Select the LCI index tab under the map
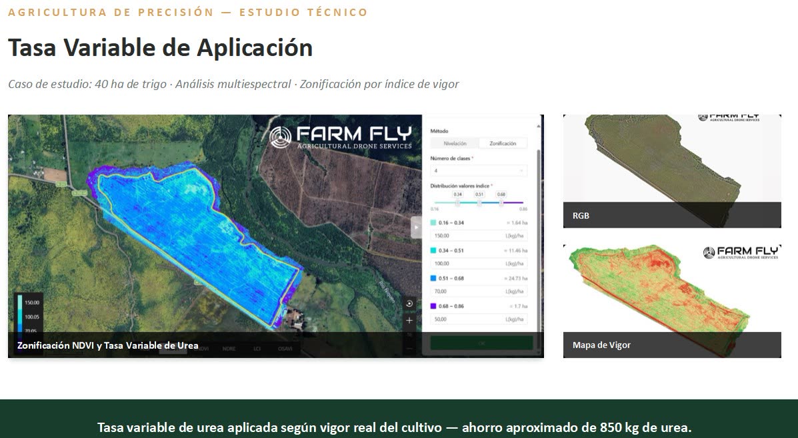The image size is (798, 438). pos(257,349)
